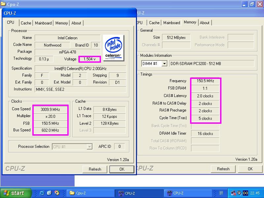Click the network connection tray icon
Image resolution: width=264 pixels, height=198 pixels.
[234, 193]
